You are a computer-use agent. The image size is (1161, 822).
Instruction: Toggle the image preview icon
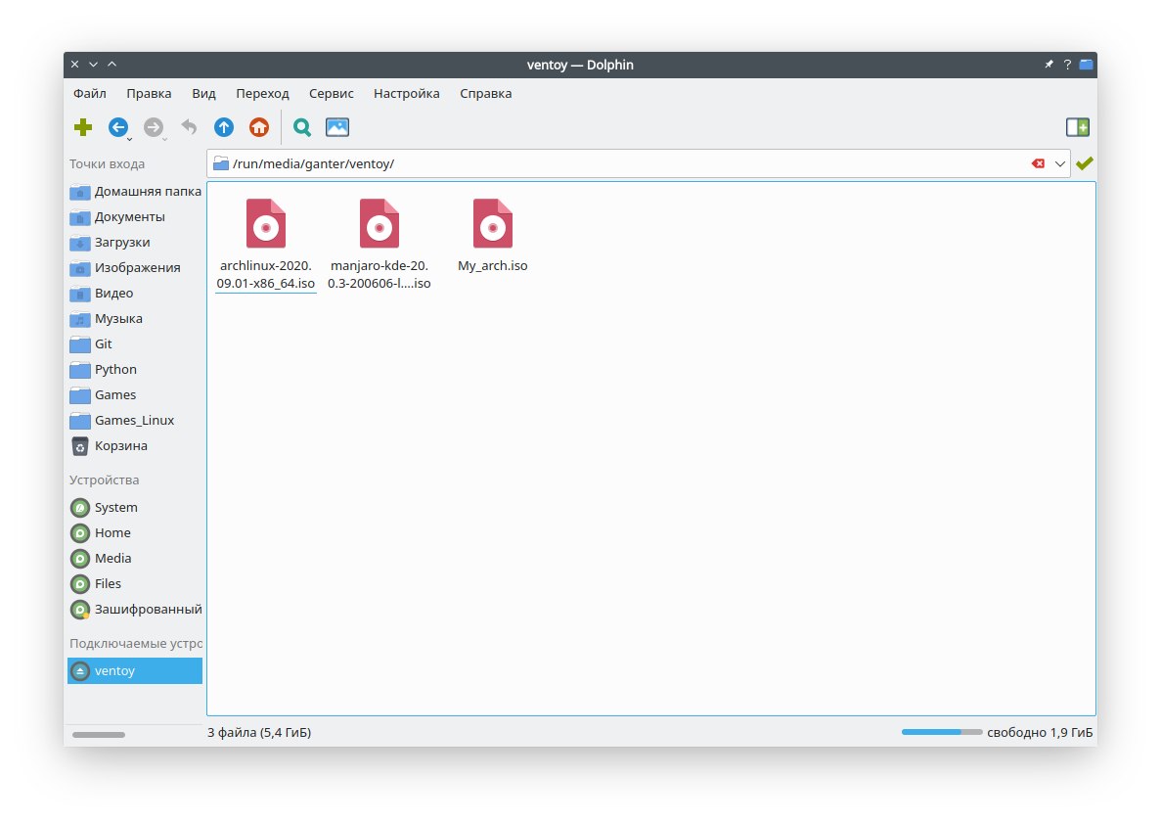(x=337, y=127)
